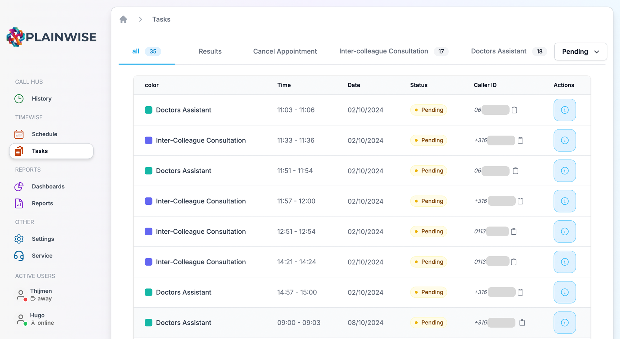Image resolution: width=620 pixels, height=339 pixels.
Task: Copy caller ID of the 12:51 - 12:54 task
Action: click(x=514, y=231)
